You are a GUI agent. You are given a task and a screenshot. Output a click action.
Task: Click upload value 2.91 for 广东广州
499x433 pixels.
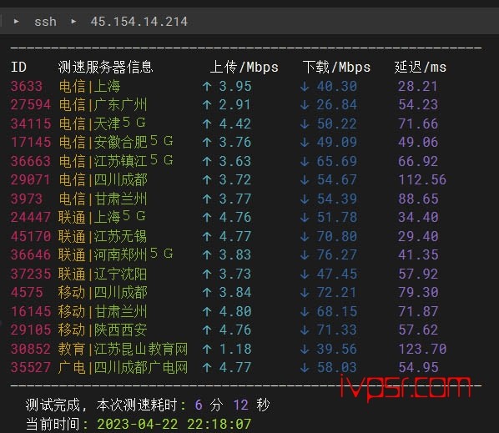tap(234, 104)
